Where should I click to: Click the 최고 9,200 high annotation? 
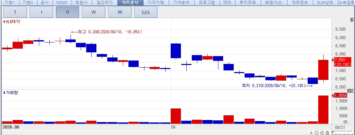pos(106,32)
